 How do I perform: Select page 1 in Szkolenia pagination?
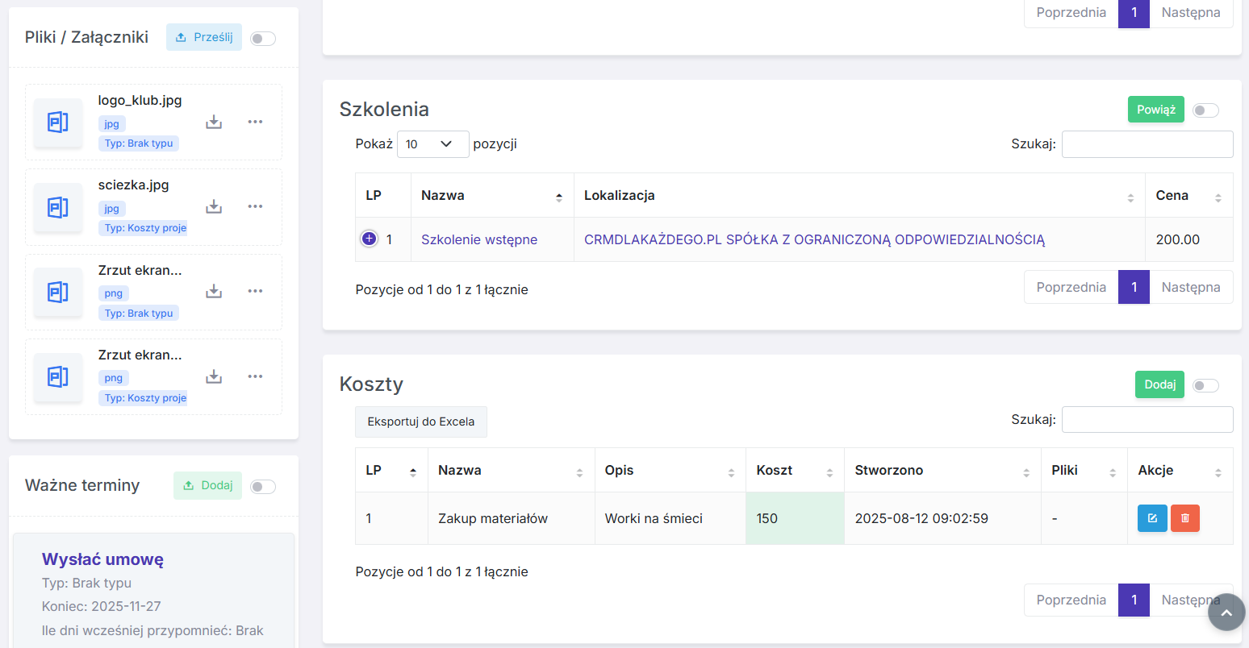[x=1134, y=287]
